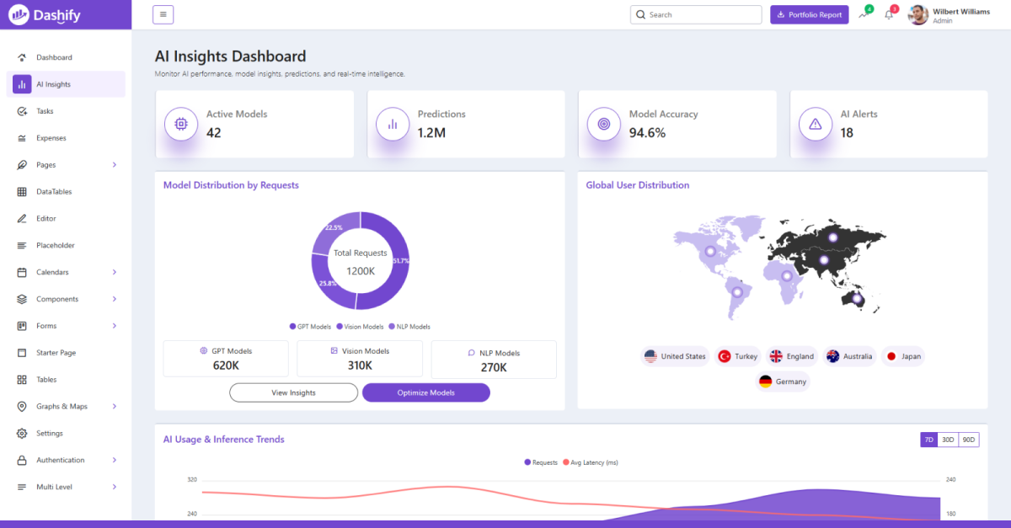Screen dimensions: 1011x528
Task: Click the trending chart icon in header
Action: (x=863, y=15)
